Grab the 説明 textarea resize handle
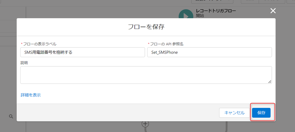Viewport: 295px width, 132px height. pos(270,82)
